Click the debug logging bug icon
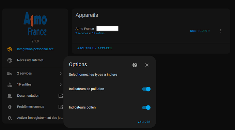The height and width of the screenshot is (130, 235). tap(10, 118)
